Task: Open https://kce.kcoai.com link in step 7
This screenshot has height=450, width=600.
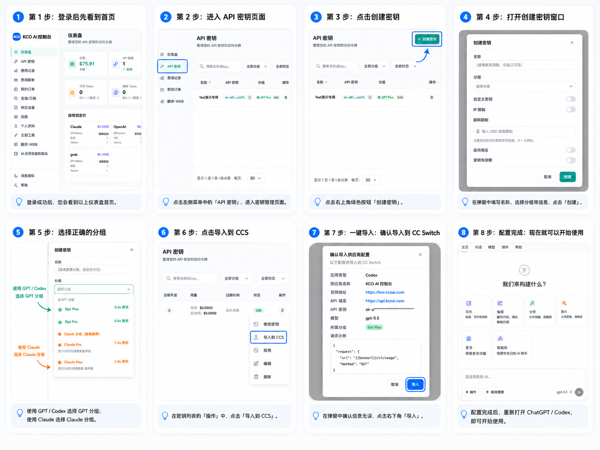Action: tap(385, 292)
